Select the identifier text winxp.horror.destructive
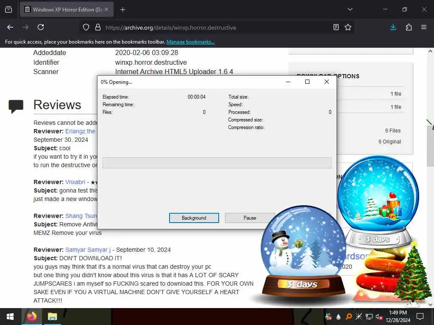The height and width of the screenshot is (325, 434). 151,63
